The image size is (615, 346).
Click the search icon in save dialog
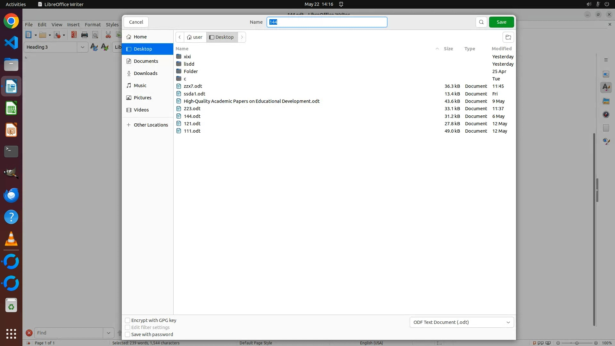tap(481, 22)
